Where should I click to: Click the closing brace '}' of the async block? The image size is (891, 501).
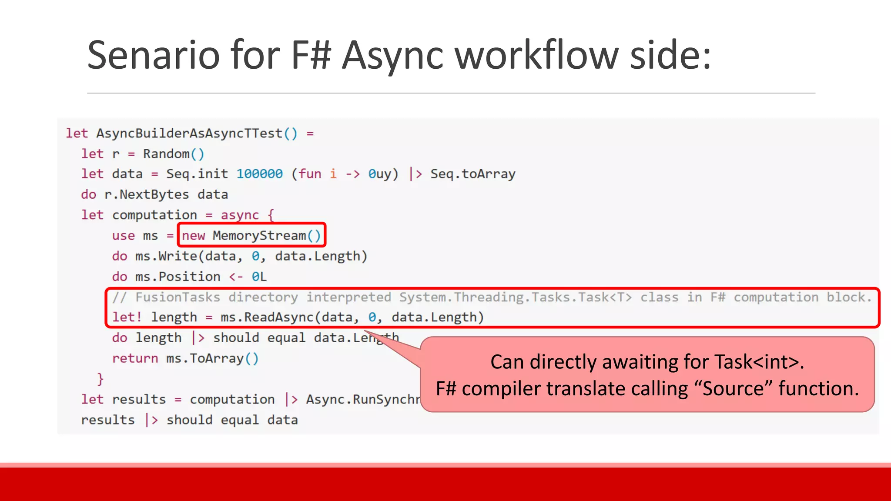click(x=100, y=379)
